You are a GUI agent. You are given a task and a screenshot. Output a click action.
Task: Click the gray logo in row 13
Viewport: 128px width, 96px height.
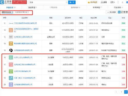coord(11,37)
